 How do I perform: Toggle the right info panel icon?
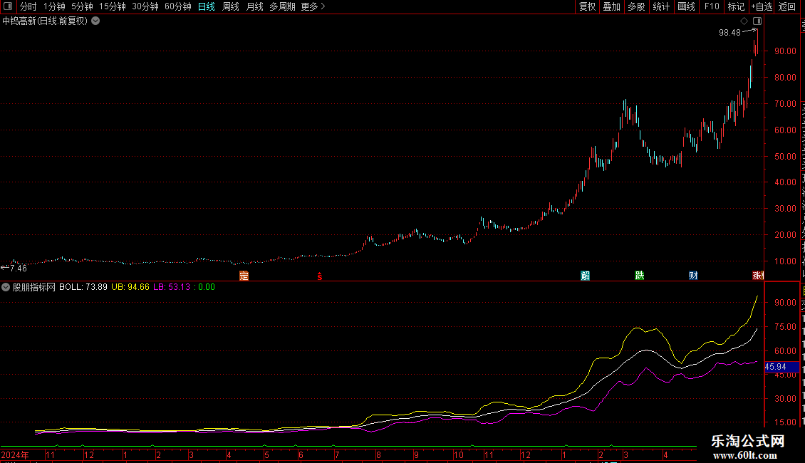757,21
